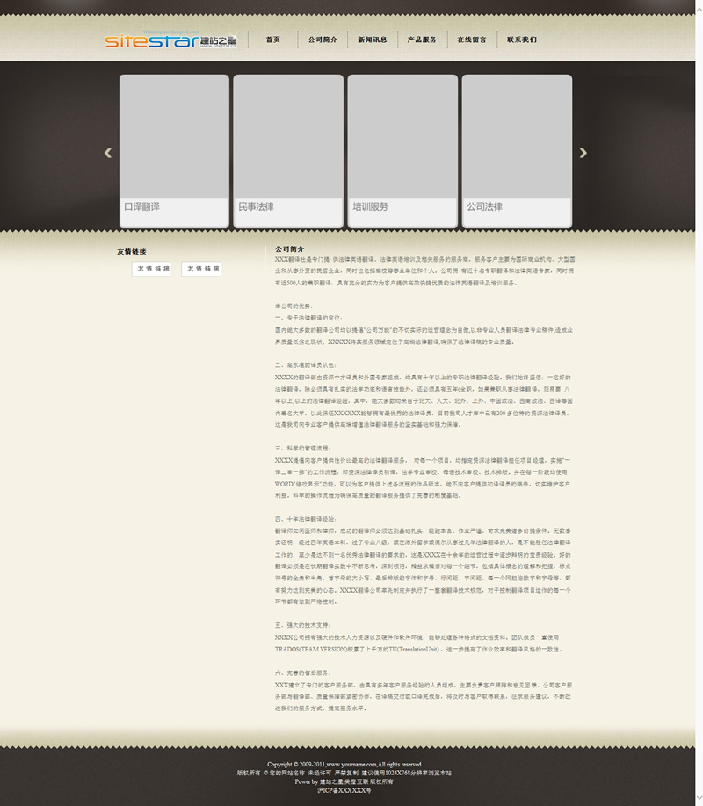Click the 口译翻译 caption text
This screenshot has height=806, width=703.
[141, 207]
